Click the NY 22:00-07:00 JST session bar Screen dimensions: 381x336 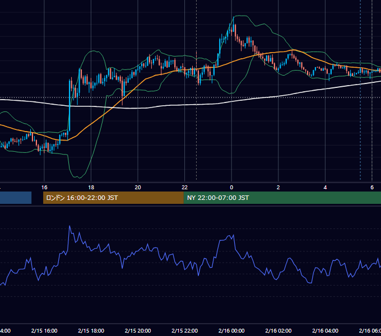282,198
